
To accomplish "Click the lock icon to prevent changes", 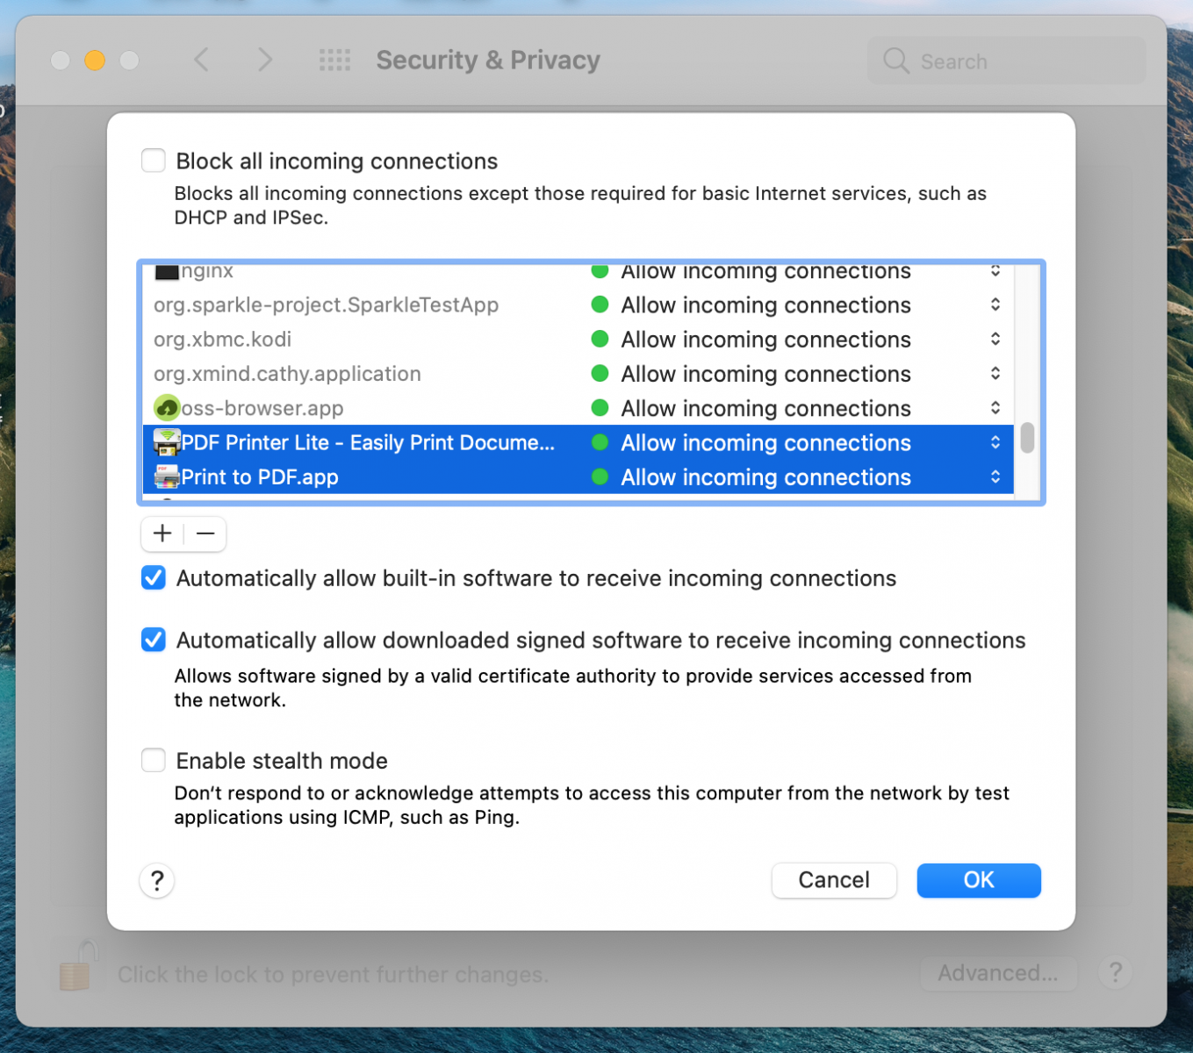I will click(x=77, y=966).
